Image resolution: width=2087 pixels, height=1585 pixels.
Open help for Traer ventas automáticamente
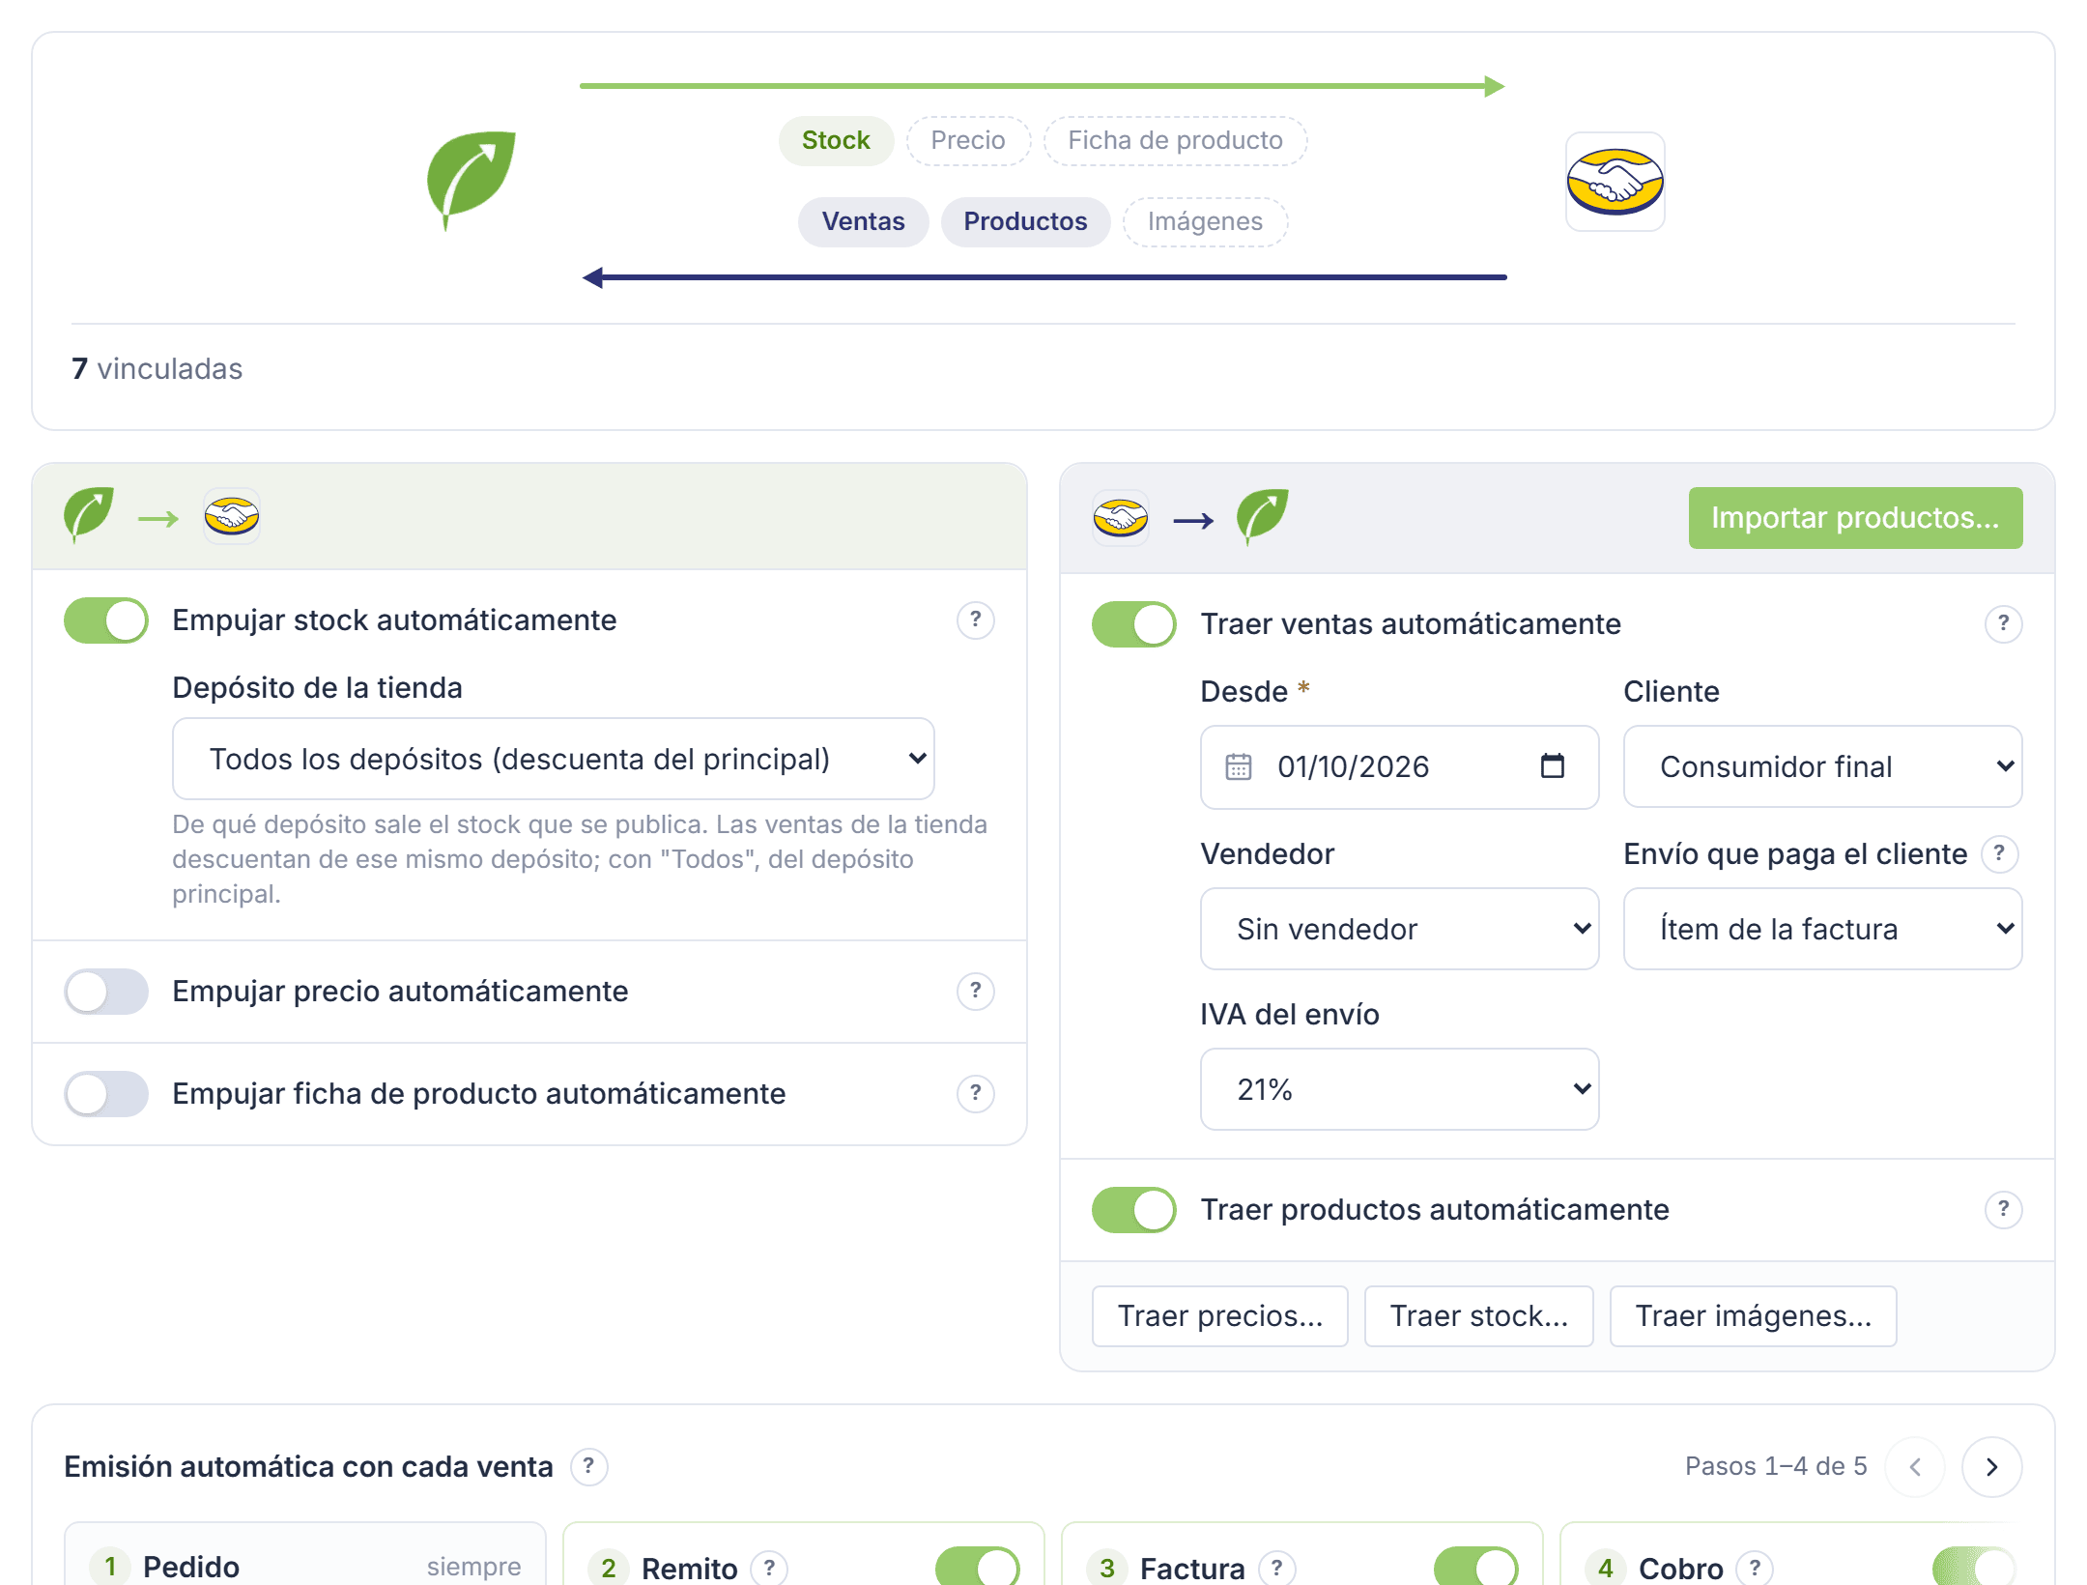(x=2003, y=623)
